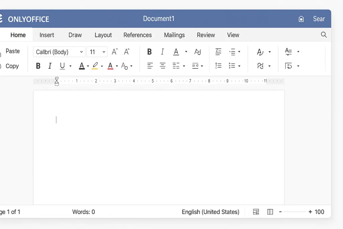The image size is (343, 229).
Task: Enable strikethrough via the large Bold toggle
Action: coord(149,52)
